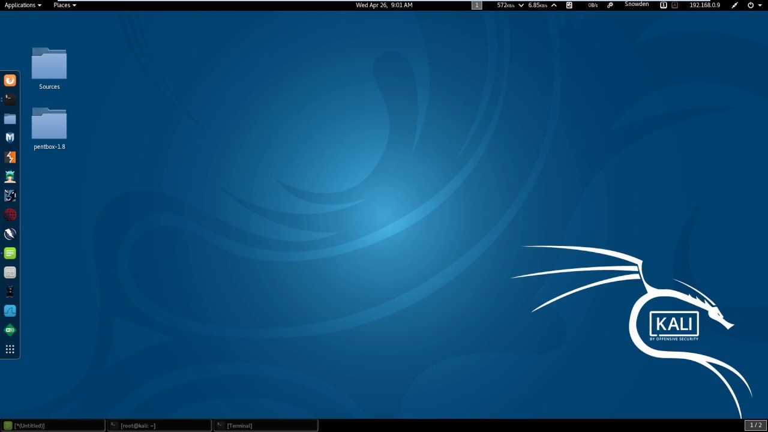Launch the BeEF bull icon in dock
This screenshot has height=432, width=768.
click(10, 196)
